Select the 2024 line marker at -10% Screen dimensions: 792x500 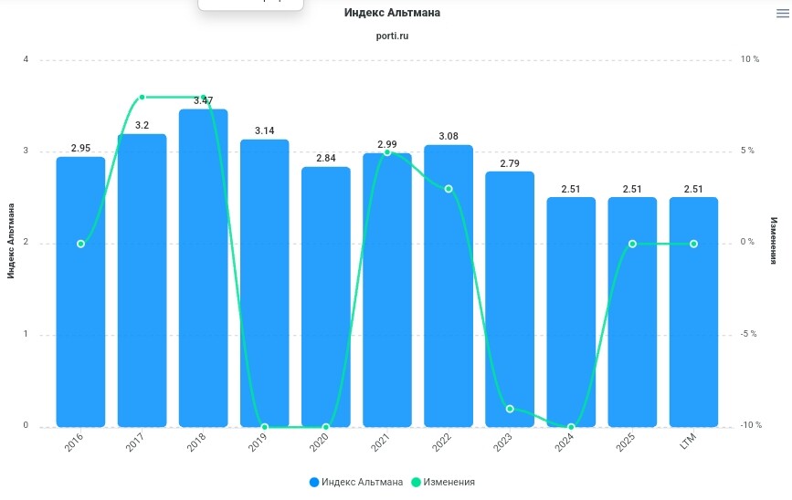571,427
